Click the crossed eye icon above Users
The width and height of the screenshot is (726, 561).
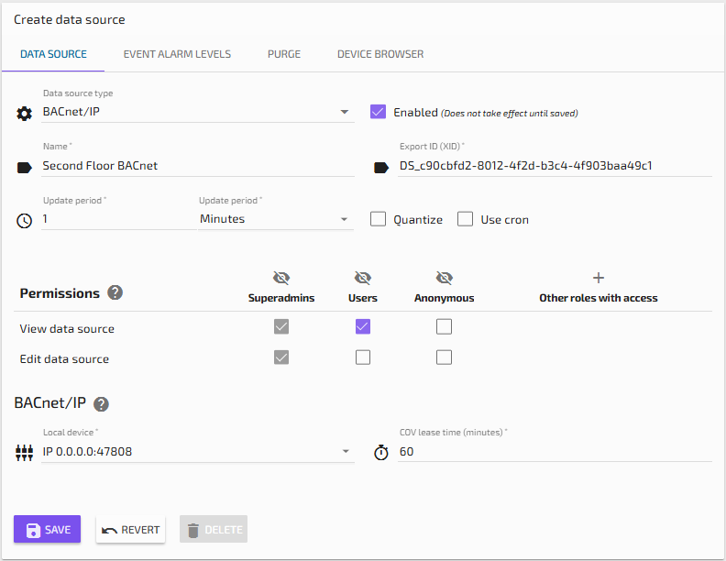coord(363,278)
